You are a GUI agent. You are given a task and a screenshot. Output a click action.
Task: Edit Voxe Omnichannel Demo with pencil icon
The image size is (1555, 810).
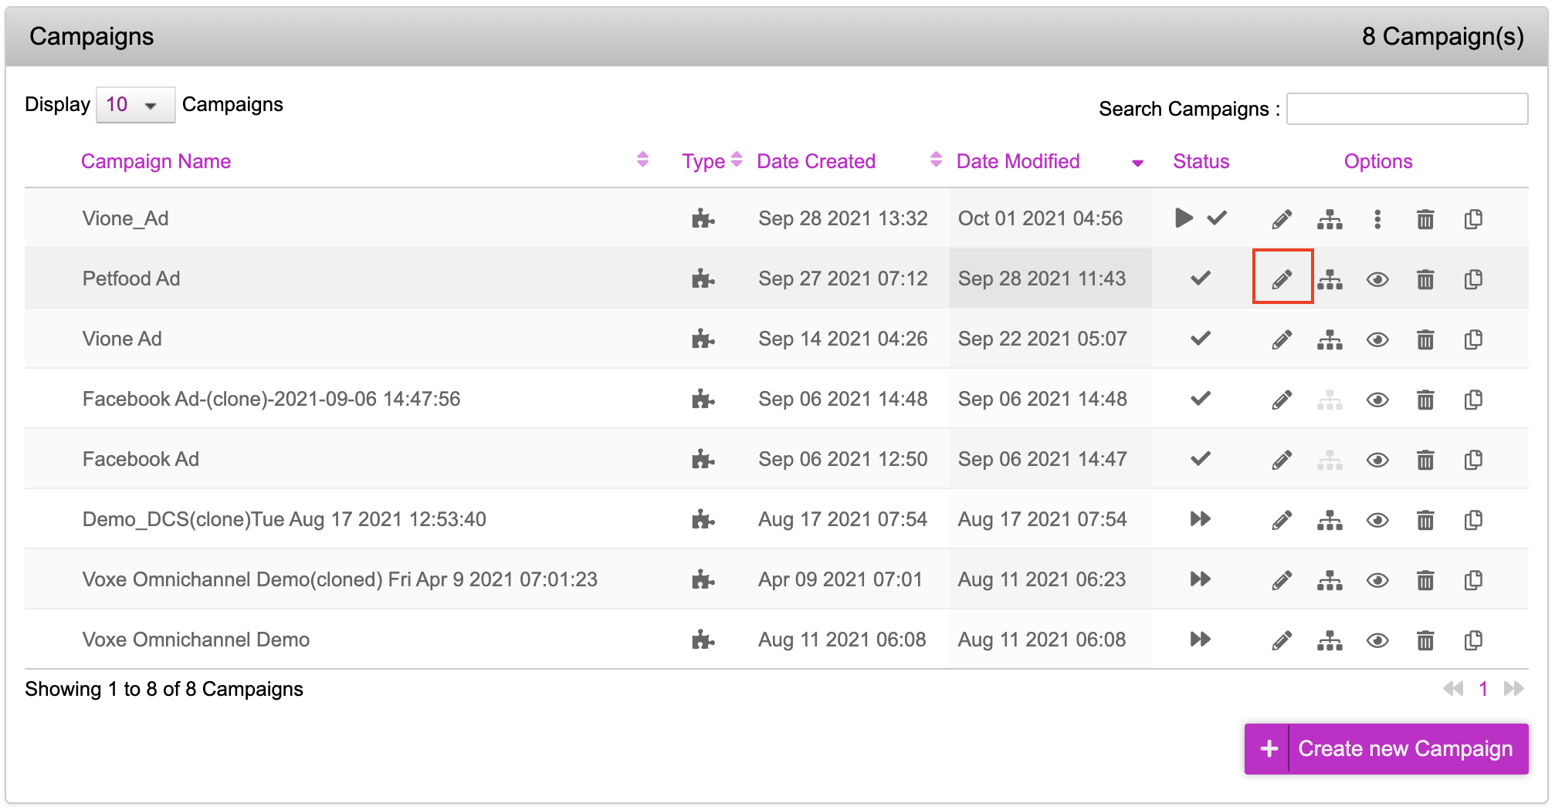[1282, 640]
